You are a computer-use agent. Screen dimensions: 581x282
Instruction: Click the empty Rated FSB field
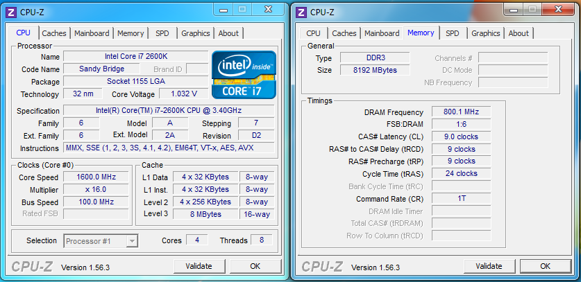(x=96, y=214)
